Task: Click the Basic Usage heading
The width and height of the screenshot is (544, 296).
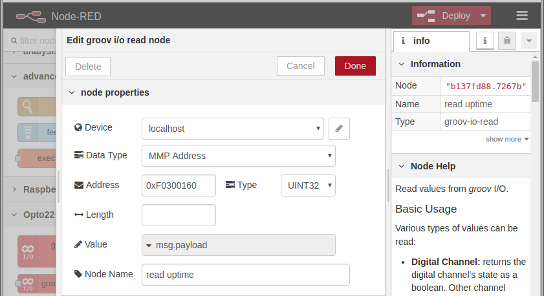Action: 426,209
